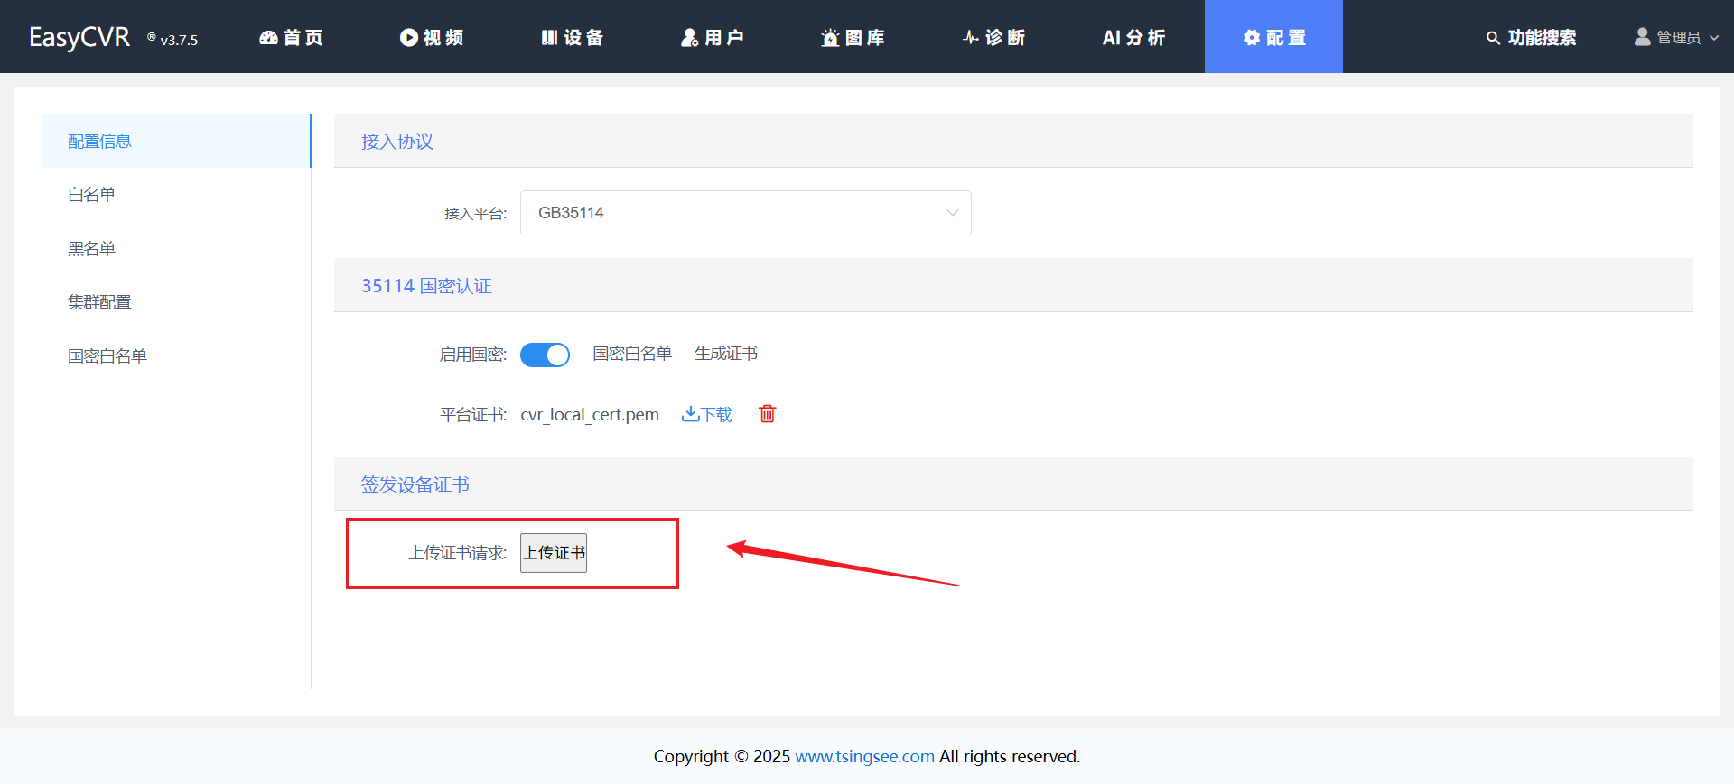
Task: Select the 配置 configuration tab
Action: 1273,37
